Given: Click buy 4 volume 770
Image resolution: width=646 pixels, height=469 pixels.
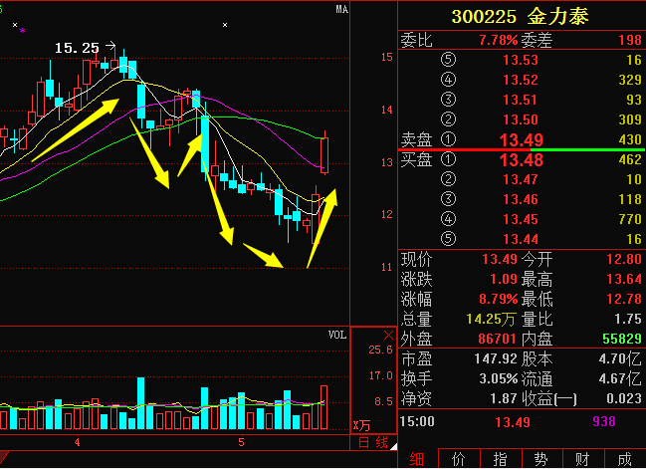Looking at the screenshot, I should click(630, 219).
